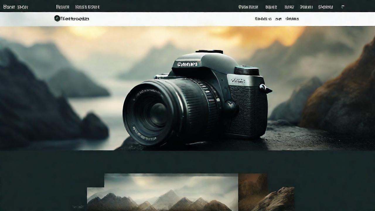Image resolution: width=375 pixels, height=211 pixels.
Task: Click the faint caption text beside the mountain panorama
Action: 78,207
